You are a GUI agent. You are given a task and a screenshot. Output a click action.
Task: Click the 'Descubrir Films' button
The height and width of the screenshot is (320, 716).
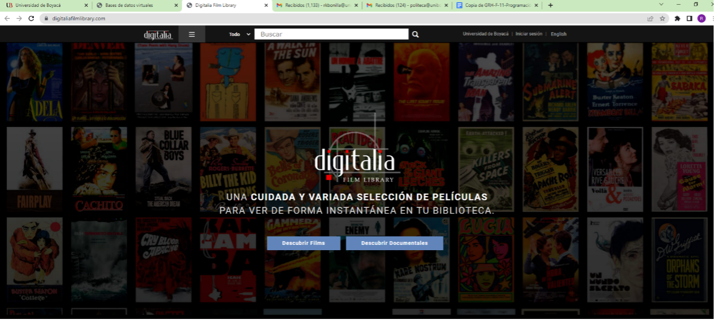304,243
